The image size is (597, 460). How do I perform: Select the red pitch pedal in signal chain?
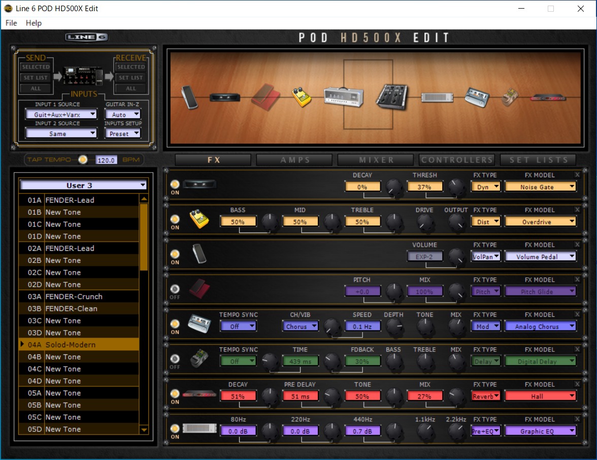coord(266,97)
